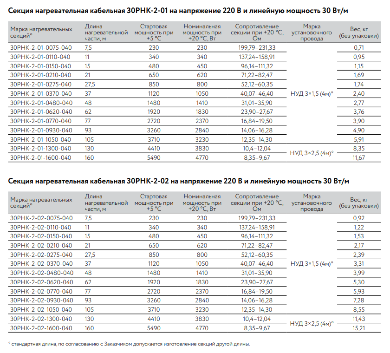This screenshot has height=353, width=390.
Task: Click on 30РНК-2-01-0770-040
Action: coord(41,121)
